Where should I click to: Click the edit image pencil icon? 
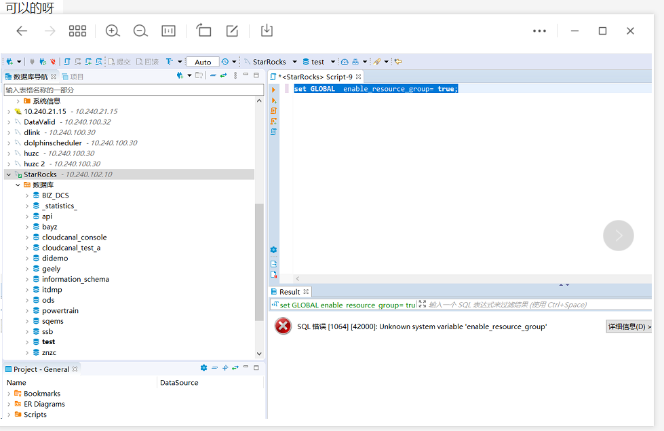[232, 31]
